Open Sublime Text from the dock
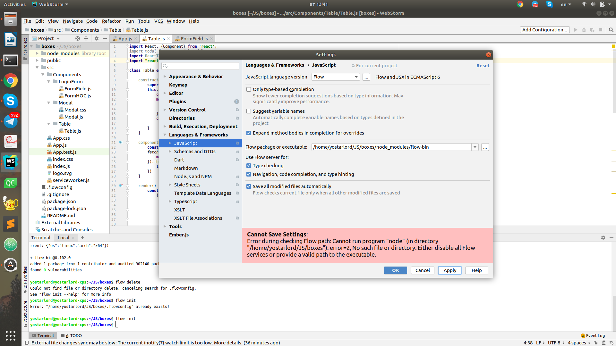The image size is (616, 346). 11,224
